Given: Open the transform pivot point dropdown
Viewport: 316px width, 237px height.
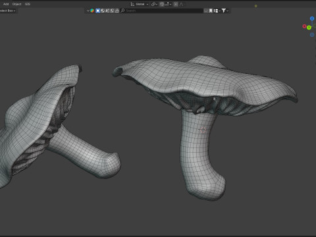Looking at the screenshot, I should [x=154, y=4].
